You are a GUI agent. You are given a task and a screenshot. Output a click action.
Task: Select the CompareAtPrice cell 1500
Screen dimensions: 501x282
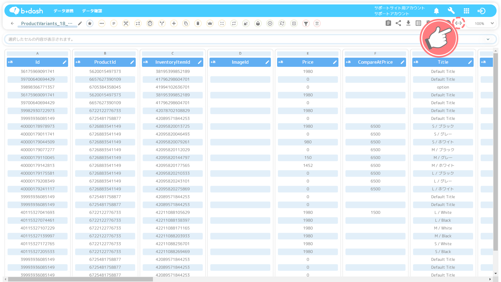pyautogui.click(x=375, y=212)
